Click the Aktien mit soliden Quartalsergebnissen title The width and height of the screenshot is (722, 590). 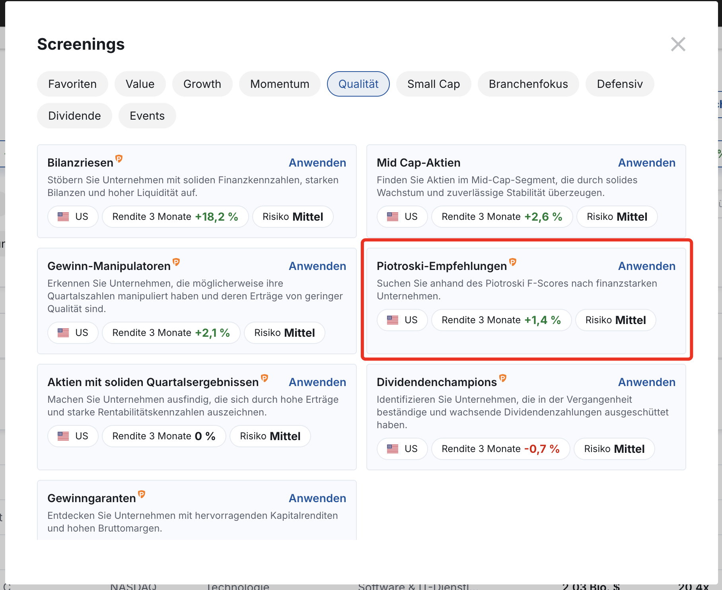click(x=153, y=382)
